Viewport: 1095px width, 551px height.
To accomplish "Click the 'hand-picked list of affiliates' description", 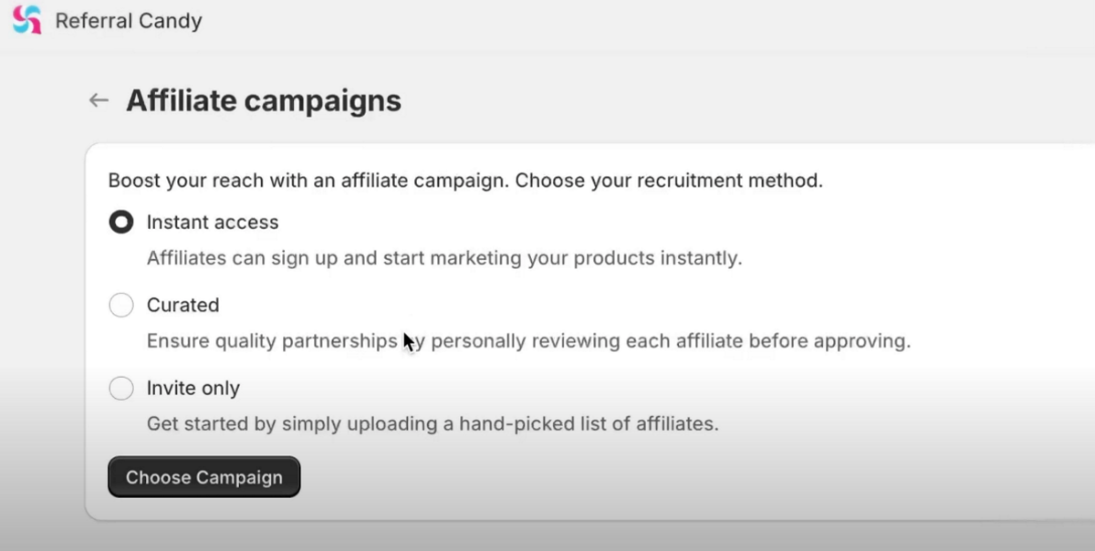I will click(433, 424).
